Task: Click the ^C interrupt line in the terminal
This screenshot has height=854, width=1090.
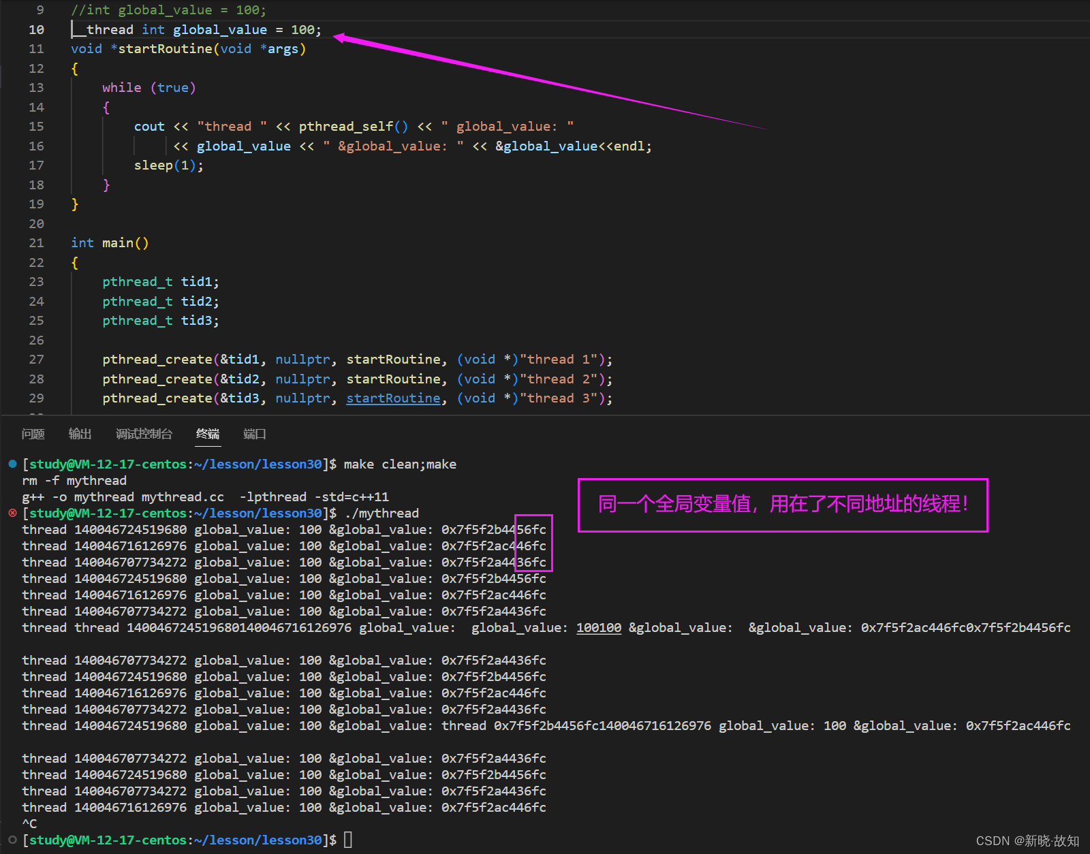Action: [29, 823]
